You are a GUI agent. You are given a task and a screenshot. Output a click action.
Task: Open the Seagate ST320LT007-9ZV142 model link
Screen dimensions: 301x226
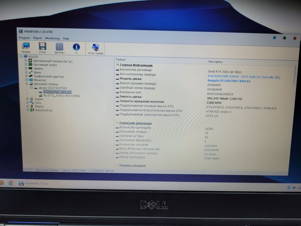click(229, 81)
